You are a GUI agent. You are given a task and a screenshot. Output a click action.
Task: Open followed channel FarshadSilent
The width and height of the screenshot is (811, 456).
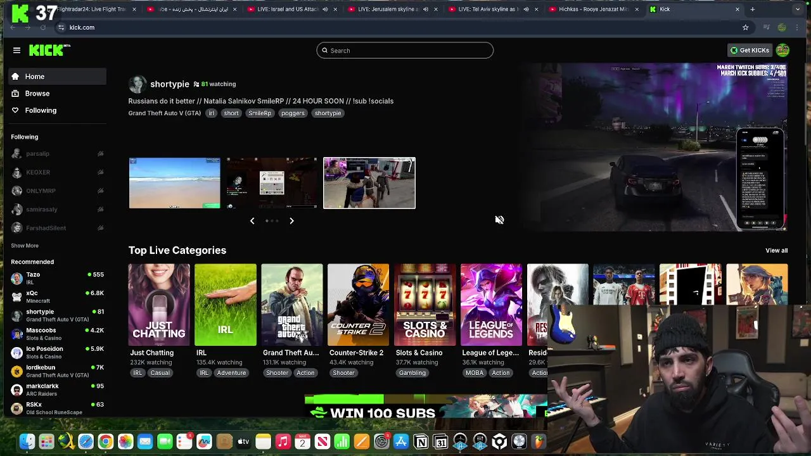(58, 228)
